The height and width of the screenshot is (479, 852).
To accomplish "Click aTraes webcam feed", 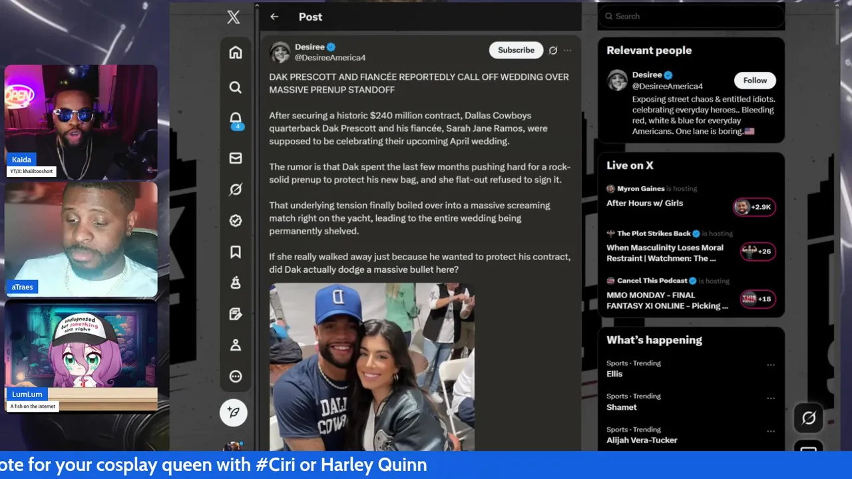I will pos(81,239).
